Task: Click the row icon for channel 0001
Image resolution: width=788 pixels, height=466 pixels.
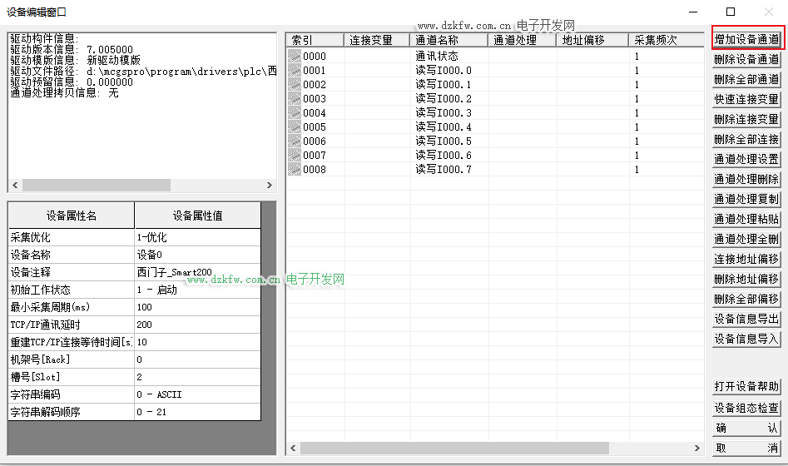Action: (x=294, y=71)
